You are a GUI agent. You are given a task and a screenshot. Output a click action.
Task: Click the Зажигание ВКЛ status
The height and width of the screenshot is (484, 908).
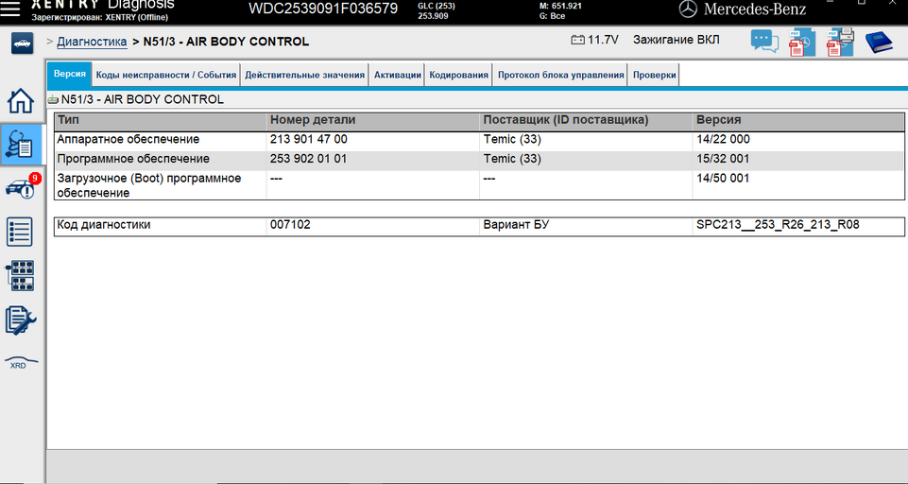(x=677, y=40)
